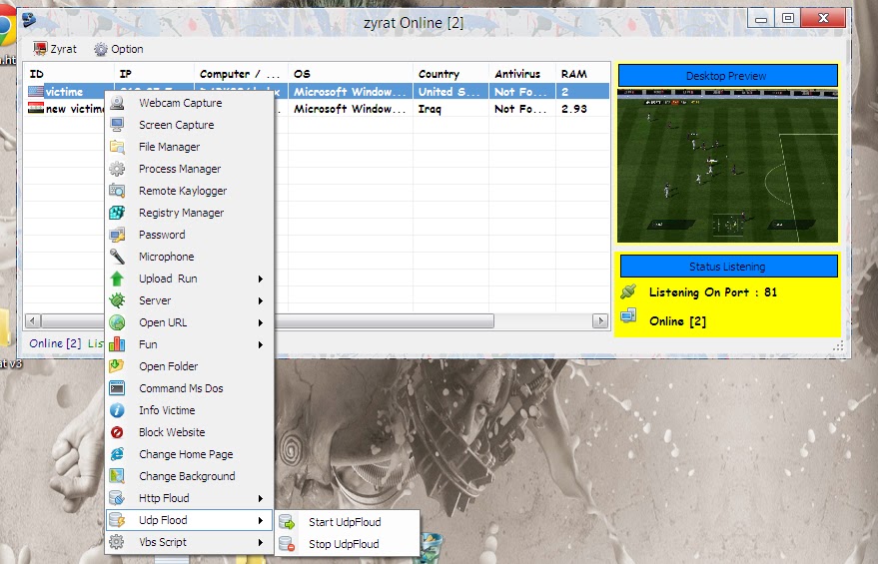The width and height of the screenshot is (878, 564).
Task: Click the 'Online [2]' text in yellow panel
Action: tap(677, 321)
